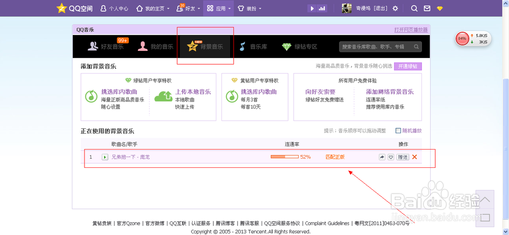Click the 开通绿钻 button

(408, 66)
